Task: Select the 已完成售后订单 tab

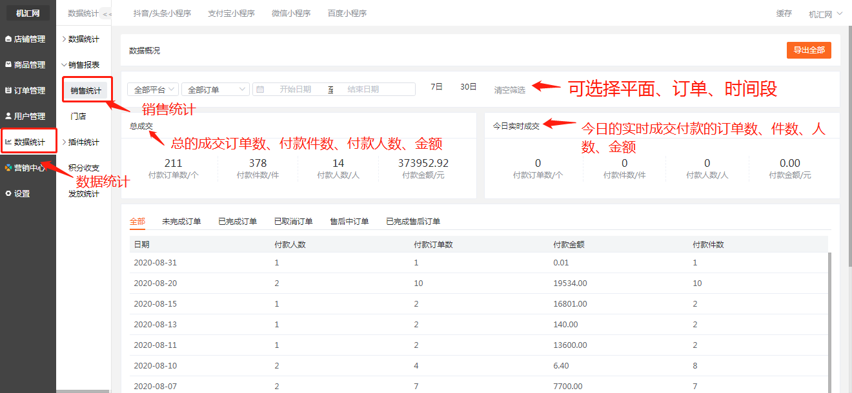Action: [x=413, y=221]
